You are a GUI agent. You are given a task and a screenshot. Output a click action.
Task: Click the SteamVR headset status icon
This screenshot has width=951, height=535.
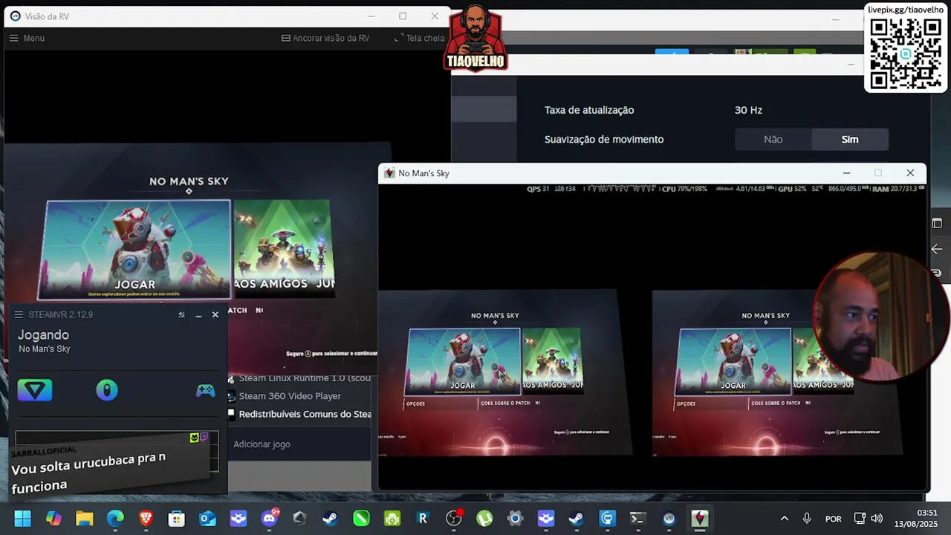(35, 390)
